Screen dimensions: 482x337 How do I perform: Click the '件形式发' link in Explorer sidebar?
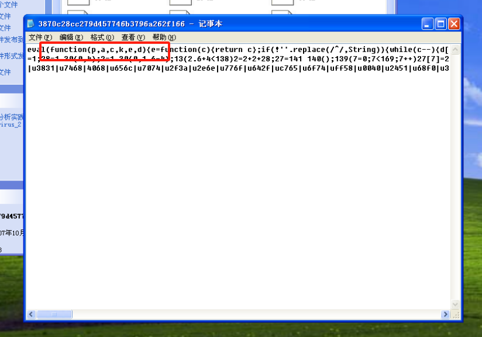pyautogui.click(x=12, y=56)
